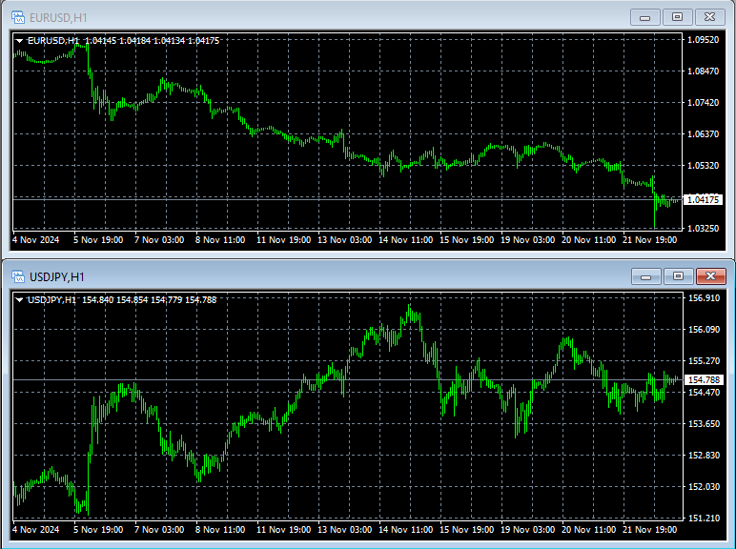Click USDJPY OHLC quote text 154.840 154.854
This screenshot has height=549, width=736.
pyautogui.click(x=115, y=300)
